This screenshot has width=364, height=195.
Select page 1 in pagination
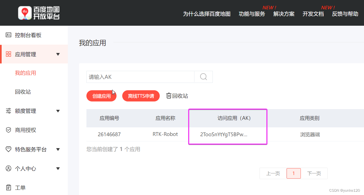(294, 173)
